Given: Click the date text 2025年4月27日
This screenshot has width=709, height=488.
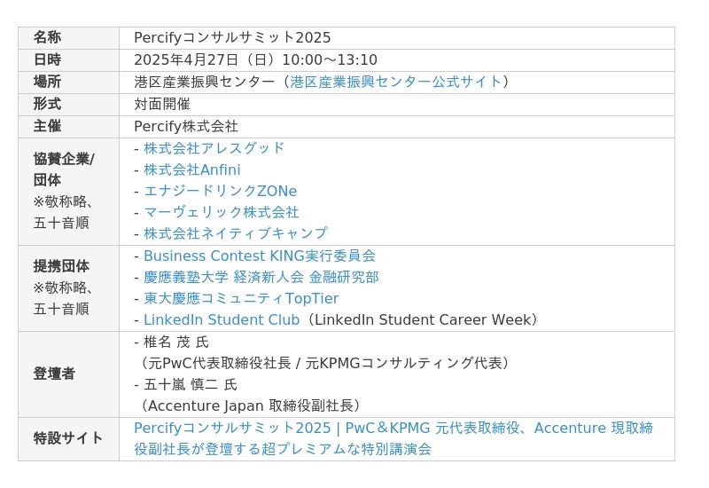Looking at the screenshot, I should click(x=186, y=59).
